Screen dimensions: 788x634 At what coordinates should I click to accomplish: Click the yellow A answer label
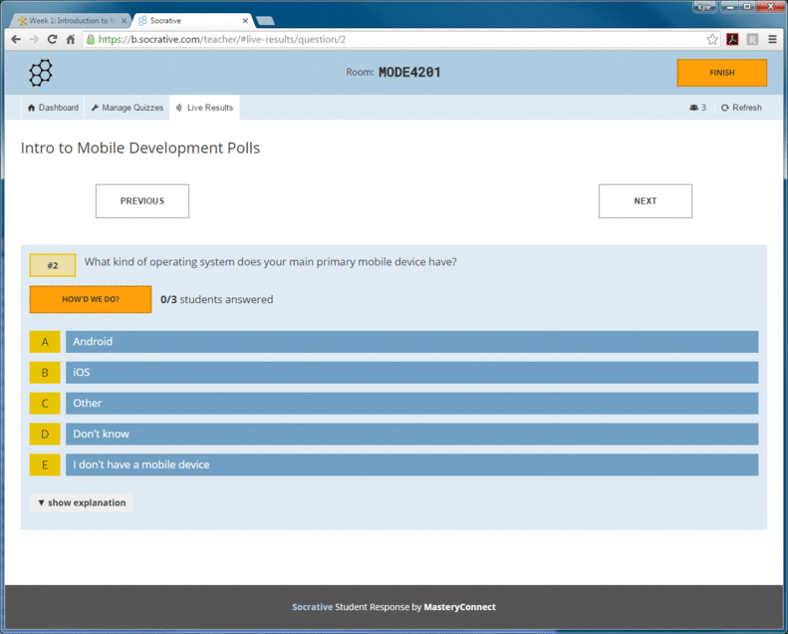click(x=45, y=342)
